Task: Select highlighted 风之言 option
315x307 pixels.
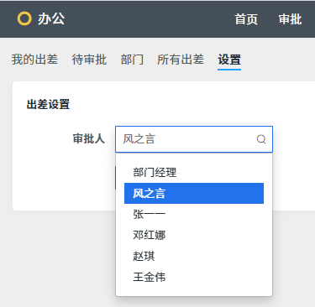Action: tap(194, 193)
